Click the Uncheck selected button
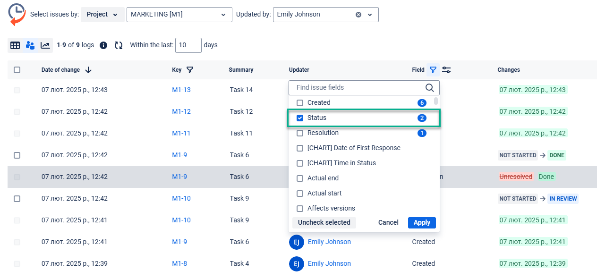The height and width of the screenshot is (279, 597). point(324,223)
